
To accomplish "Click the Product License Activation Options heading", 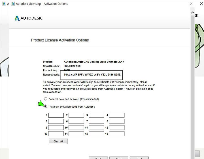I will point(60,40).
